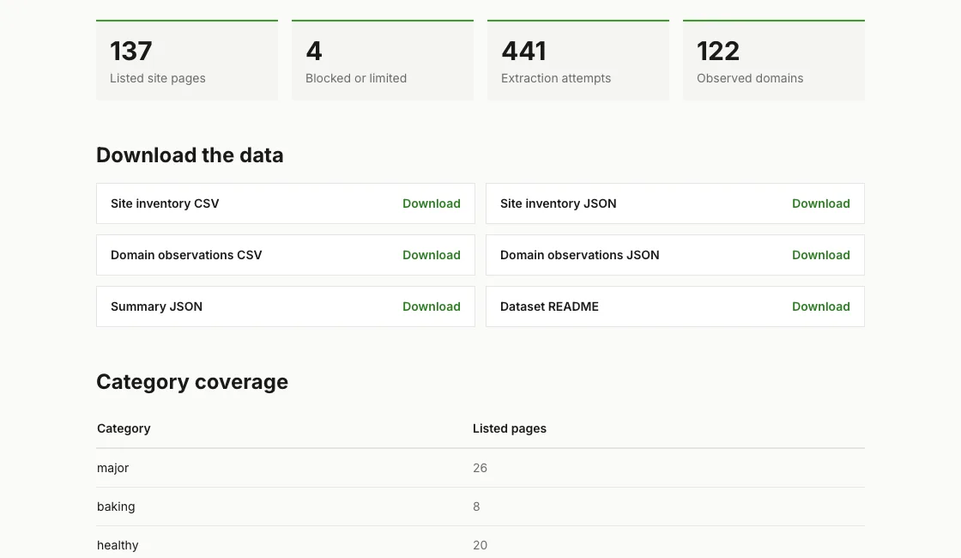This screenshot has height=558, width=961.
Task: Download the Dataset README file
Action: pos(820,306)
